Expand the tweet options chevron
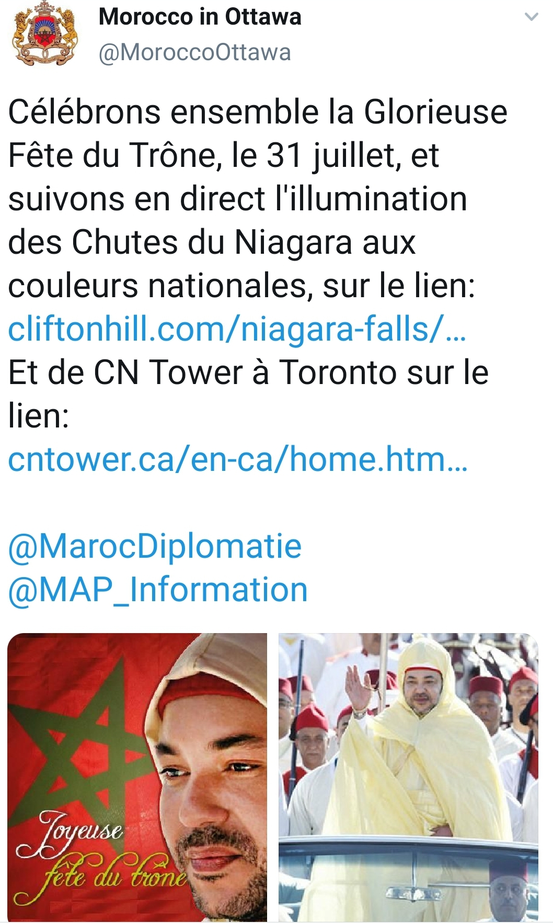Image resolution: width=553 pixels, height=924 pixels. [531, 17]
